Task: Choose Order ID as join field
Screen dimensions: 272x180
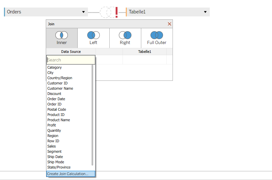Action: point(54,104)
